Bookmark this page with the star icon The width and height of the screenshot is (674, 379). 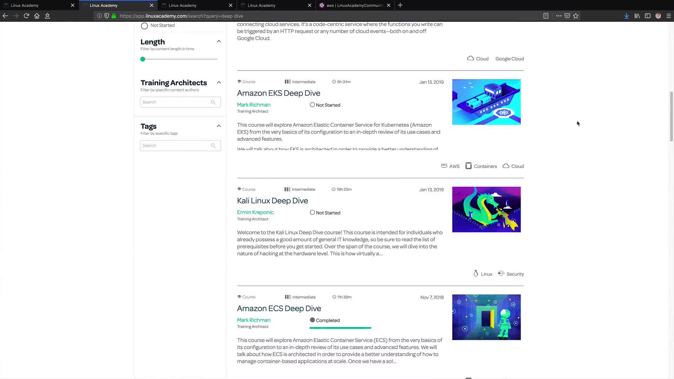tap(576, 16)
